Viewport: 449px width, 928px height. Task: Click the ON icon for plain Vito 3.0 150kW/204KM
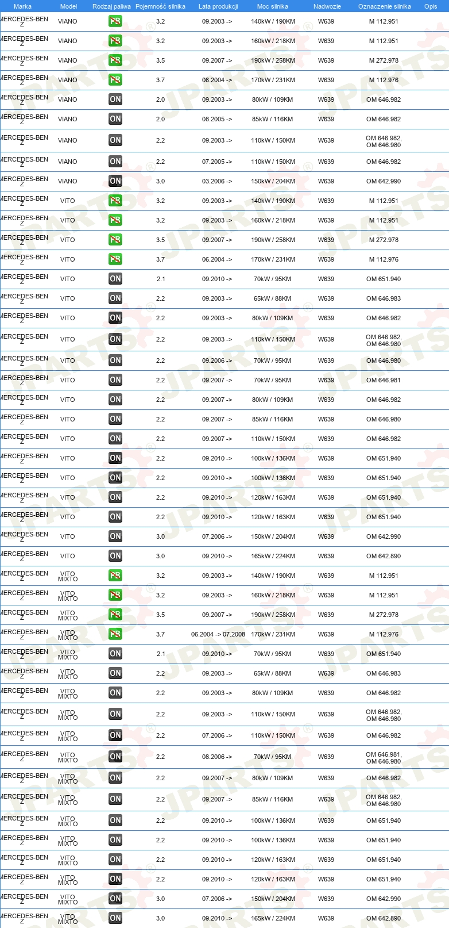(x=115, y=536)
